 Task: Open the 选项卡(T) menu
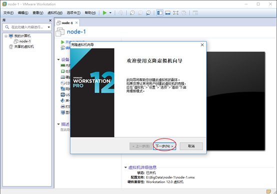pos(73,12)
